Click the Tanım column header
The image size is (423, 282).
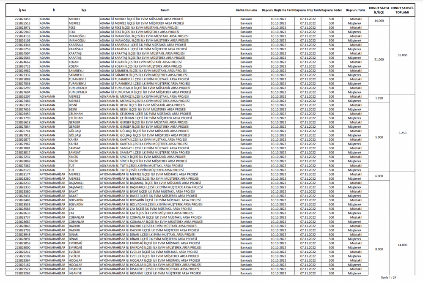[165, 10]
